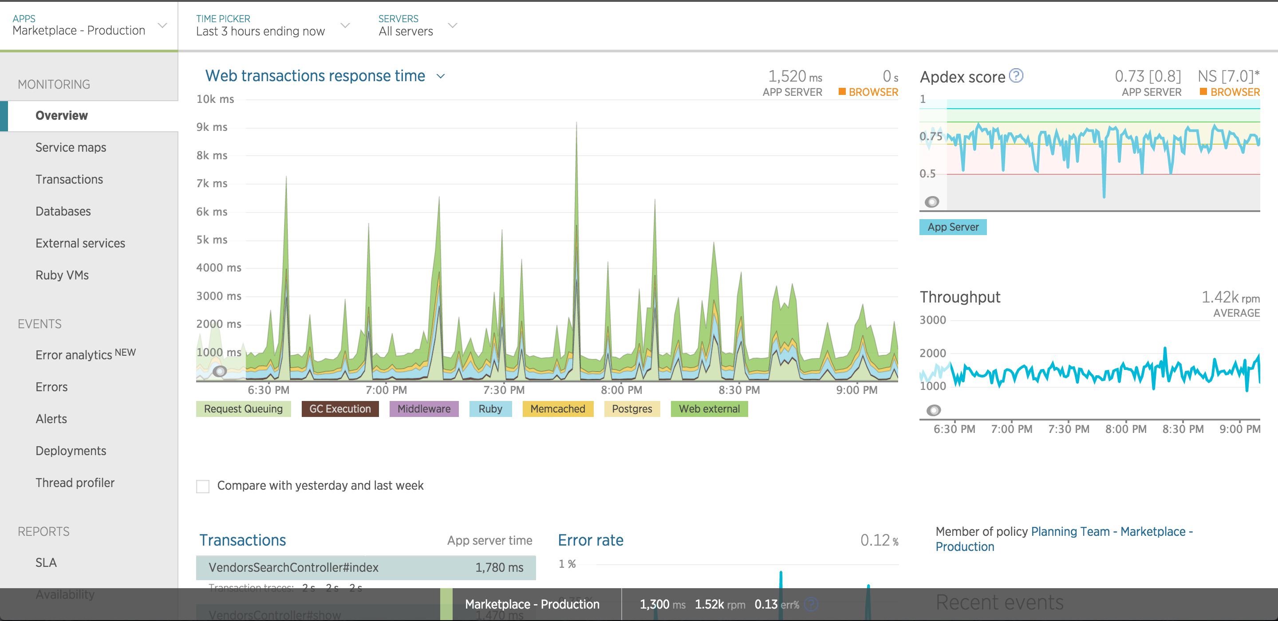Open Ruby VMs page
The height and width of the screenshot is (621, 1278).
tap(62, 275)
